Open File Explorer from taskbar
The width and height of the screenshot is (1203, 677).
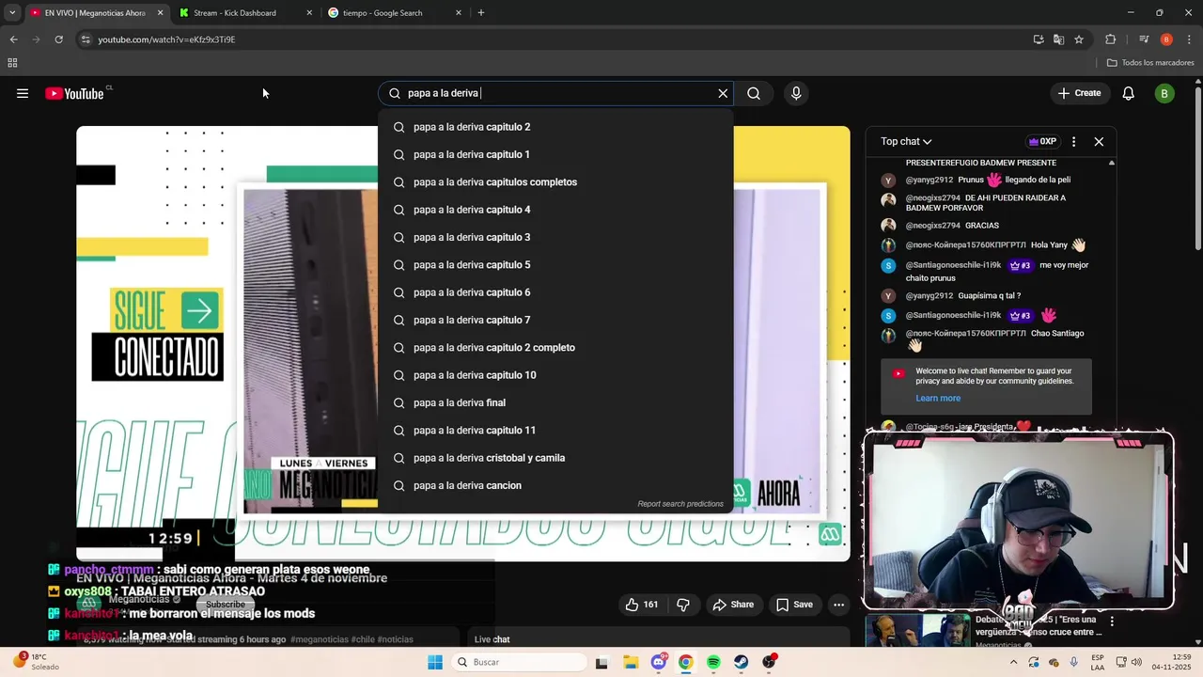tap(630, 662)
